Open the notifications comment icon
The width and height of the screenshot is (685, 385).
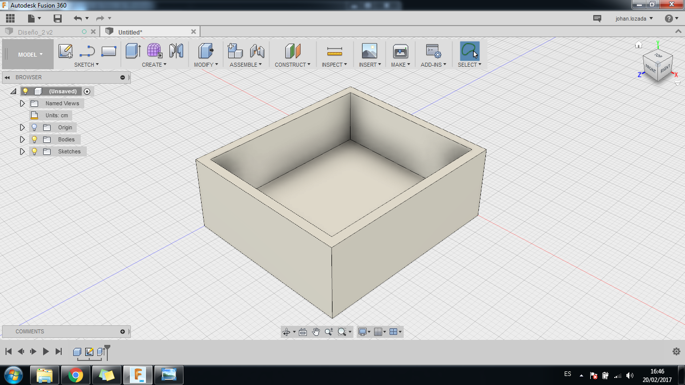pos(597,19)
